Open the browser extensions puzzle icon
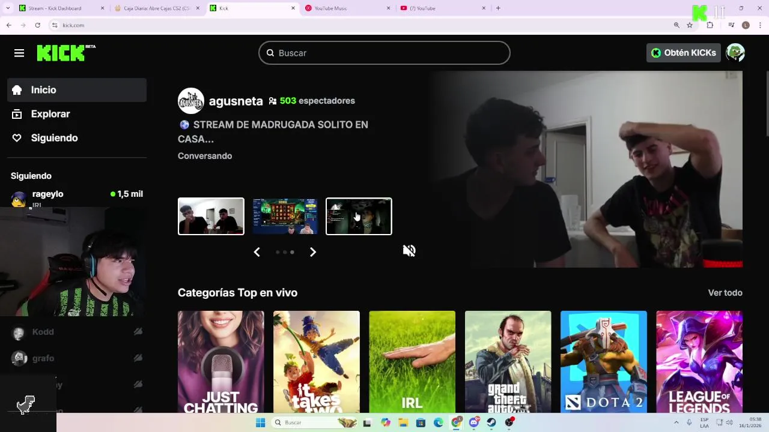Viewport: 769px width, 432px height. pos(710,25)
